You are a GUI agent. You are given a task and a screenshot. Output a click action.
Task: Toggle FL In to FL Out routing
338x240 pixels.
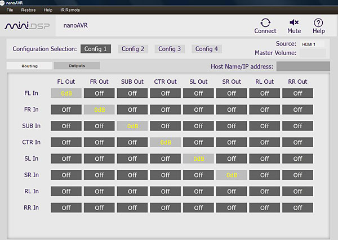point(66,93)
